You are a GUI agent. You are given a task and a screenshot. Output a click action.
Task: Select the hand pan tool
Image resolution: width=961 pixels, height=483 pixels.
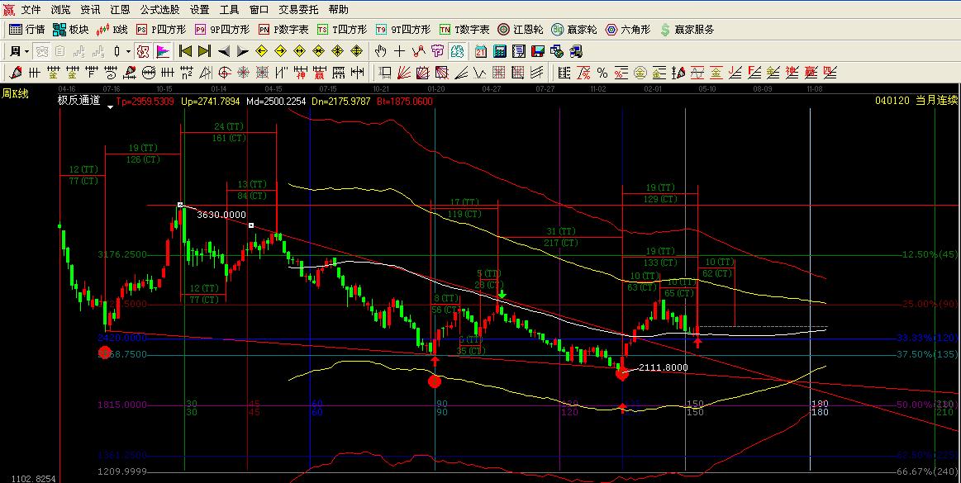pos(381,51)
